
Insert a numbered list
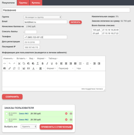87,63
